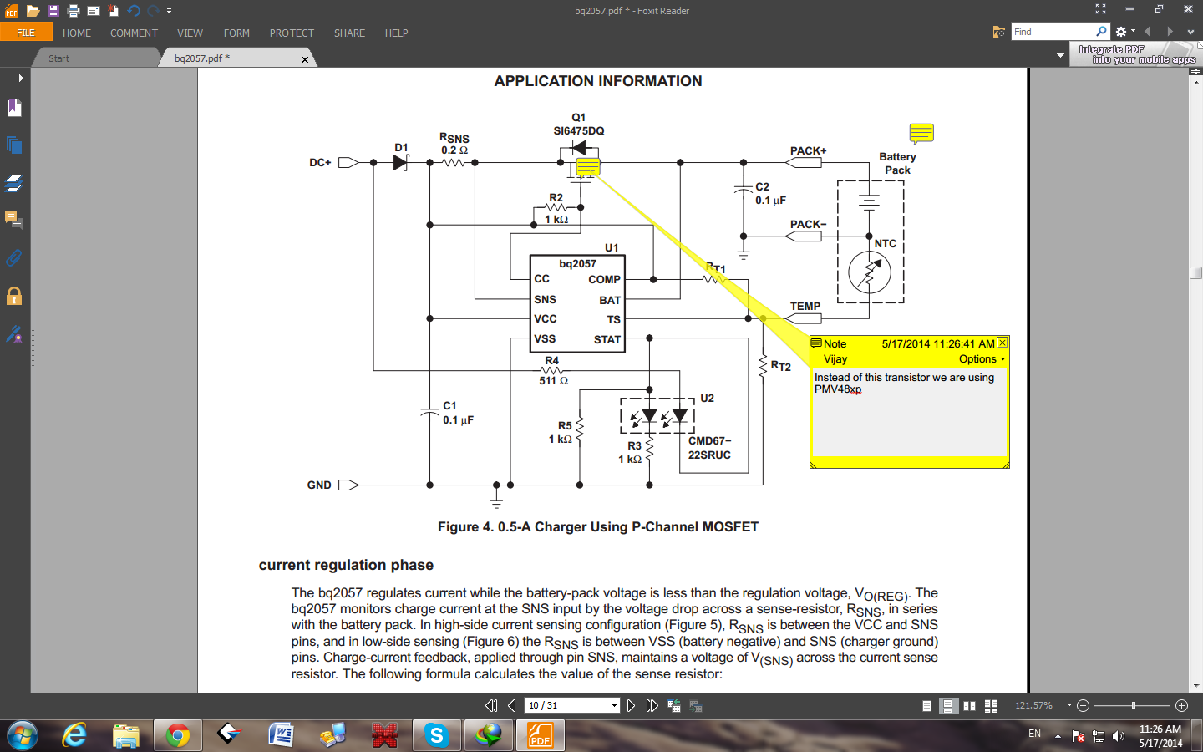1203x752 pixels.
Task: Go to next search result arrow
Action: click(1170, 32)
